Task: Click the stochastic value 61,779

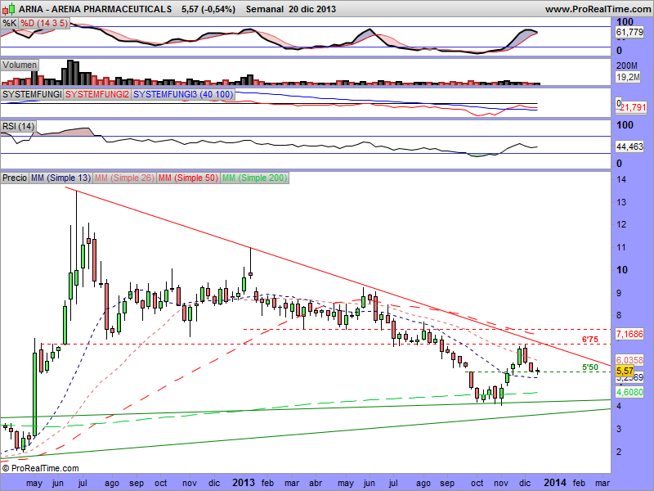Action: point(629,32)
